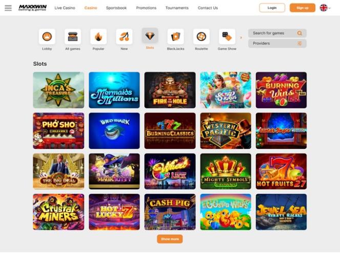340x255 pixels.
Task: Select the Lobby crown icon
Action: pos(47,37)
